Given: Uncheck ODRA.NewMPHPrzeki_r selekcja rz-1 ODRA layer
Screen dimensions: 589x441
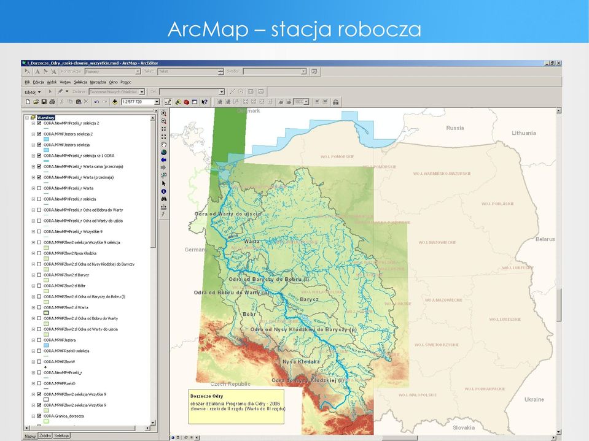Looking at the screenshot, I should point(39,156).
